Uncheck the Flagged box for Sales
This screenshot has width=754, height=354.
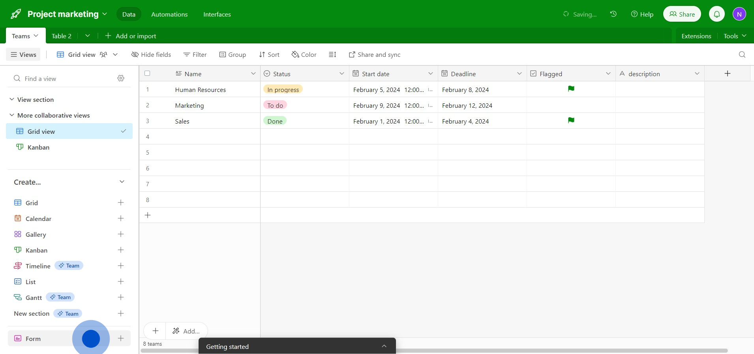(571, 121)
